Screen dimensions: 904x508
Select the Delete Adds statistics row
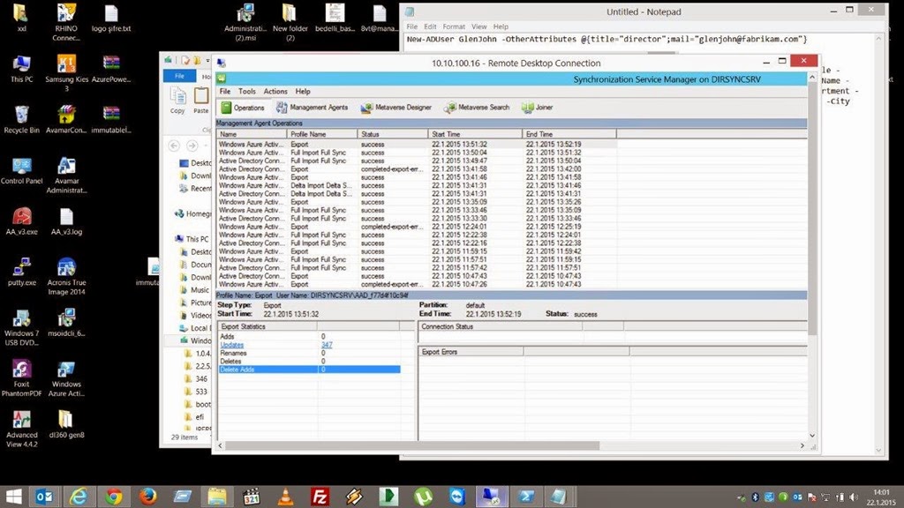pyautogui.click(x=309, y=370)
